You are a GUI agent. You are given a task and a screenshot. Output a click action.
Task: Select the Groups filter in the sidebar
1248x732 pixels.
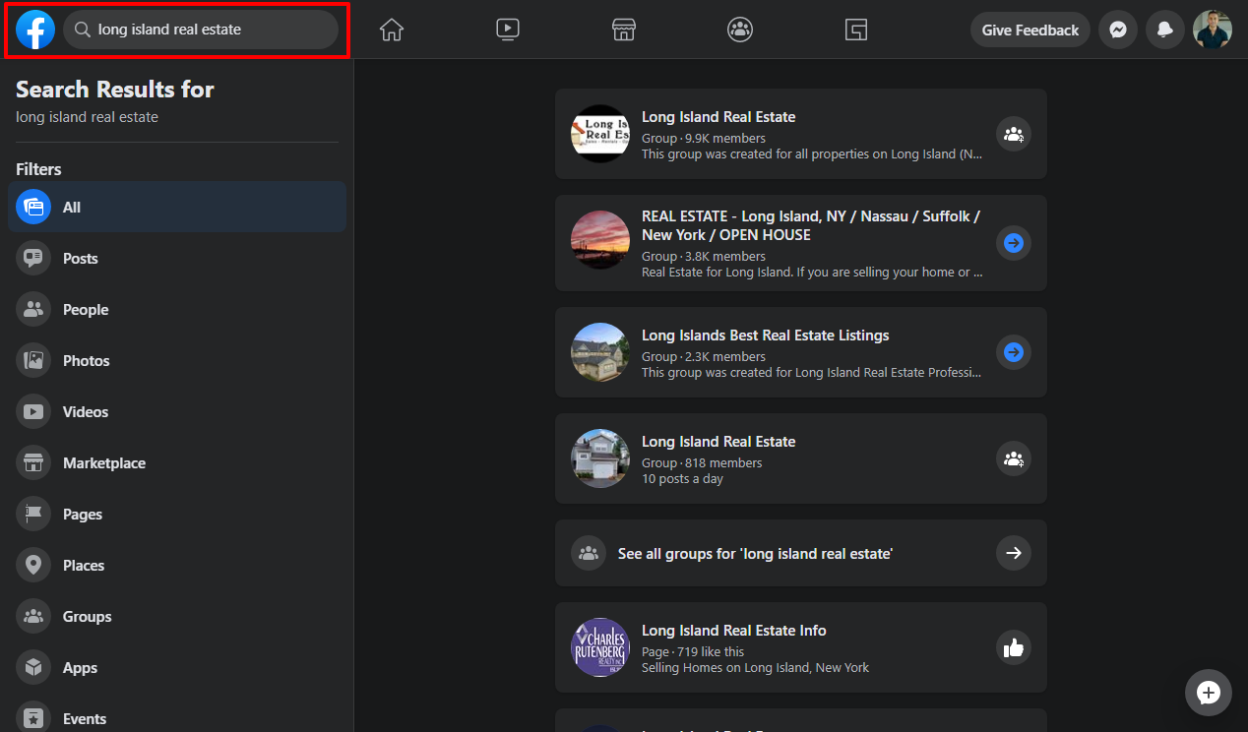[x=177, y=616]
